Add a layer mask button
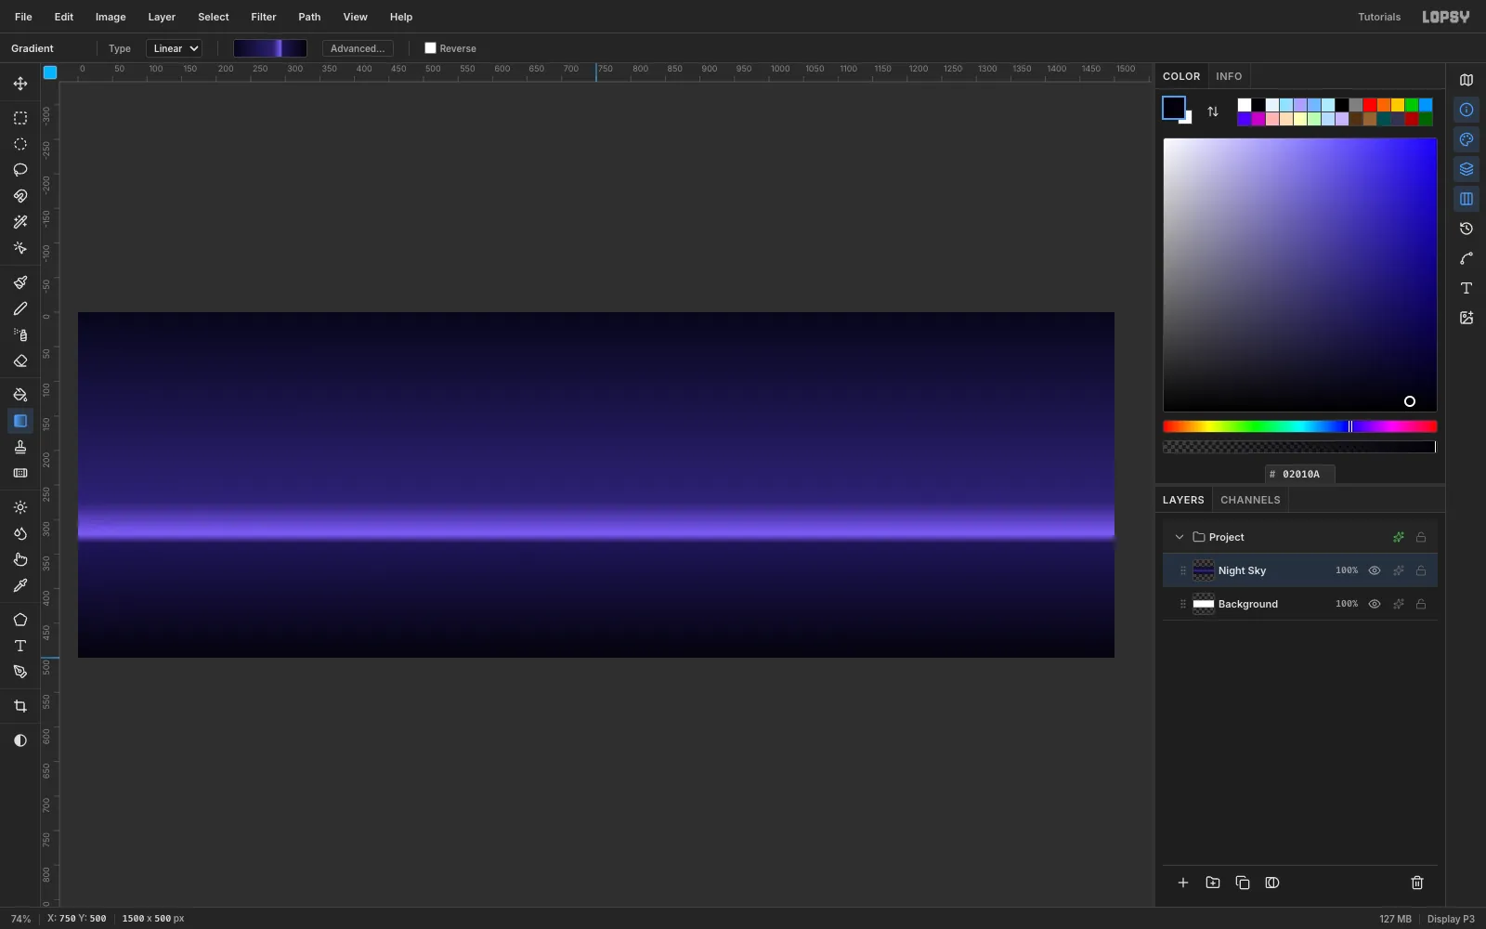 point(1272,883)
